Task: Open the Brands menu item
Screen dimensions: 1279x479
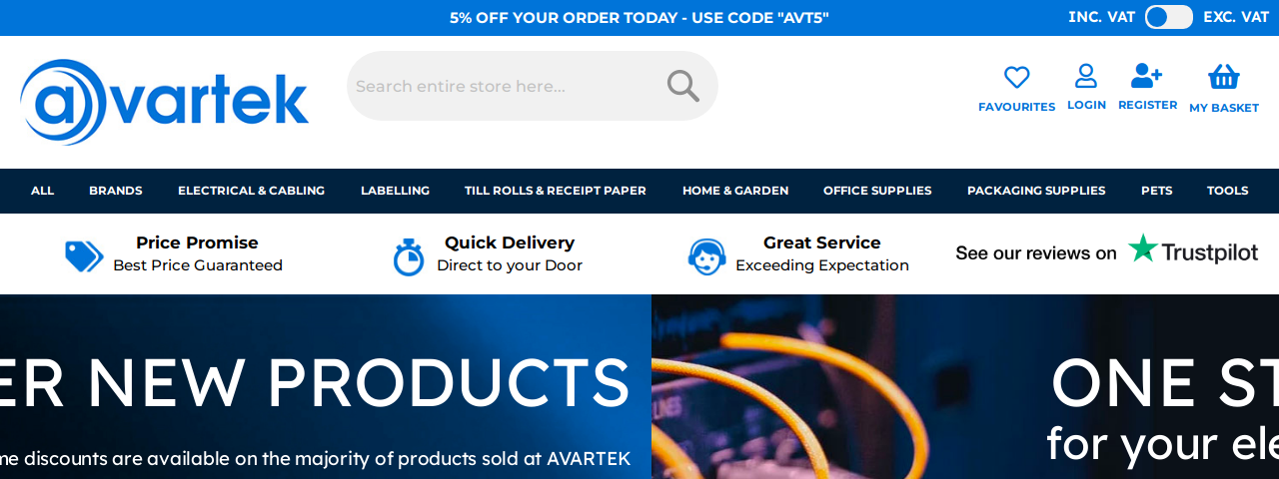Action: point(116,191)
